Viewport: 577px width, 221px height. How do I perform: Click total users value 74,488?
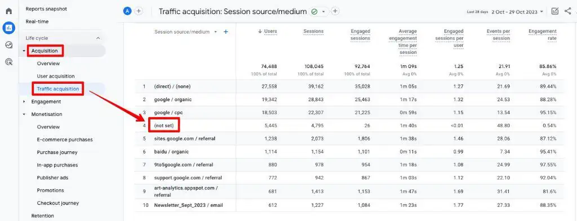coord(269,67)
